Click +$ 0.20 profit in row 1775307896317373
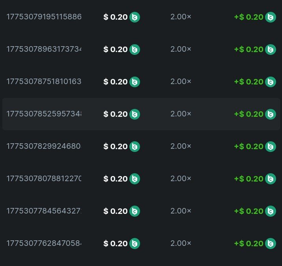The width and height of the screenshot is (282, 266). point(248,49)
